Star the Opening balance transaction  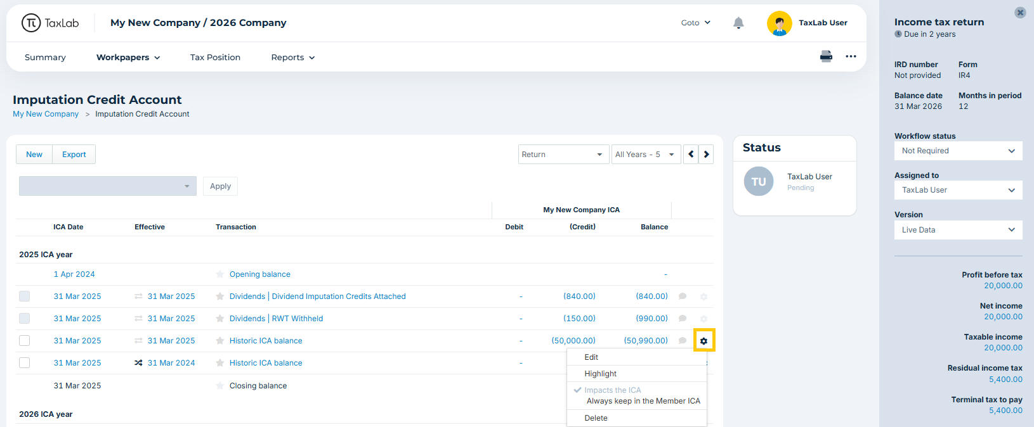coord(220,274)
